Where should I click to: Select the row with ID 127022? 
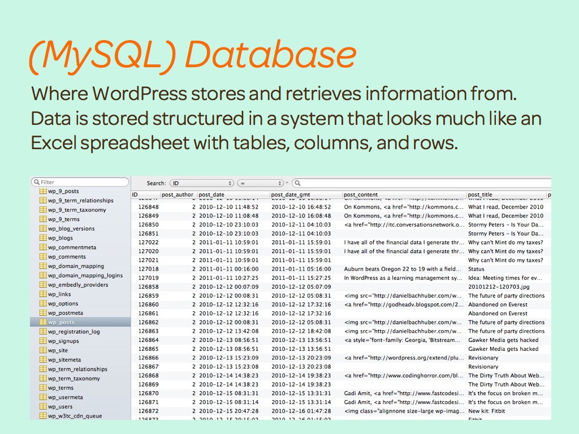(341, 242)
